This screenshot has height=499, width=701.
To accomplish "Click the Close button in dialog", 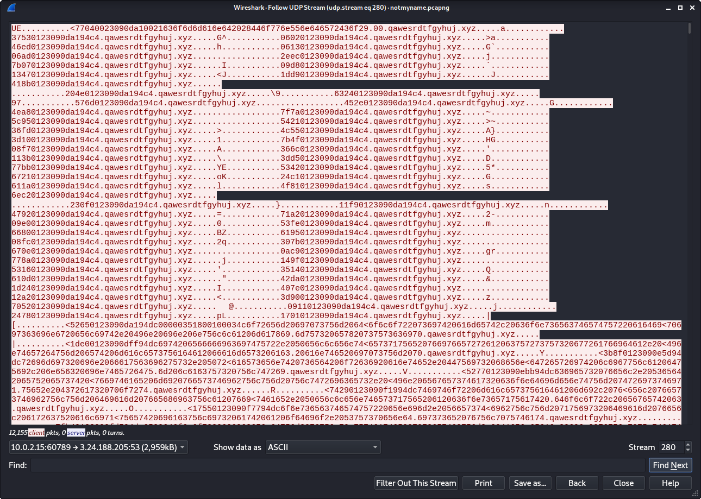I will [623, 483].
